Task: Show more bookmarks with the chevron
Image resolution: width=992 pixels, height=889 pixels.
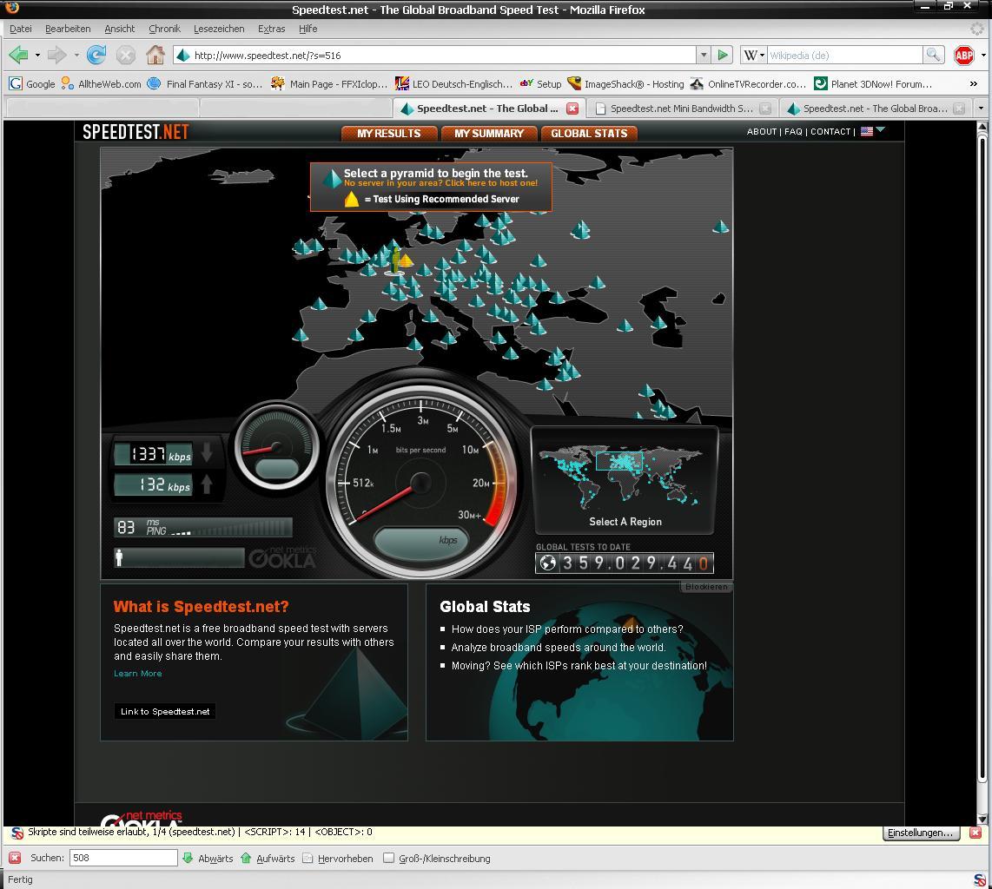Action: click(973, 83)
